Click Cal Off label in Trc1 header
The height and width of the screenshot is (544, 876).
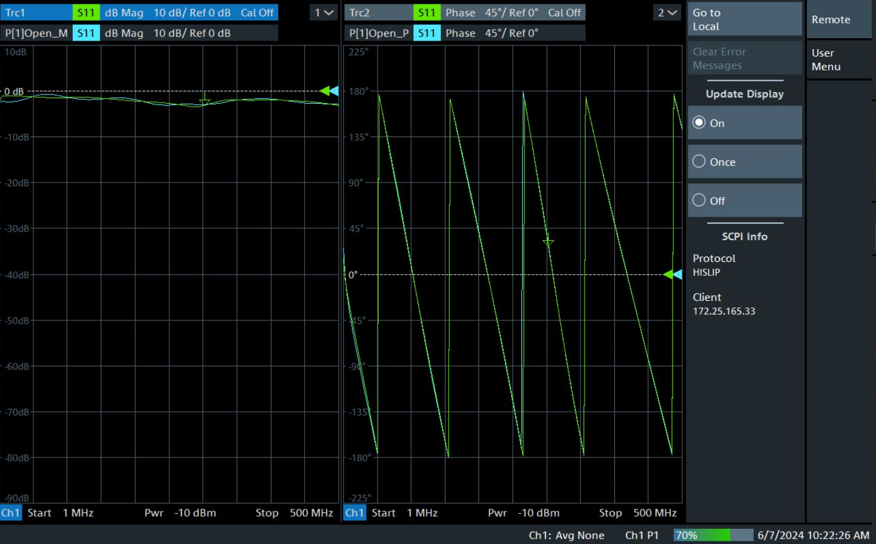point(257,13)
